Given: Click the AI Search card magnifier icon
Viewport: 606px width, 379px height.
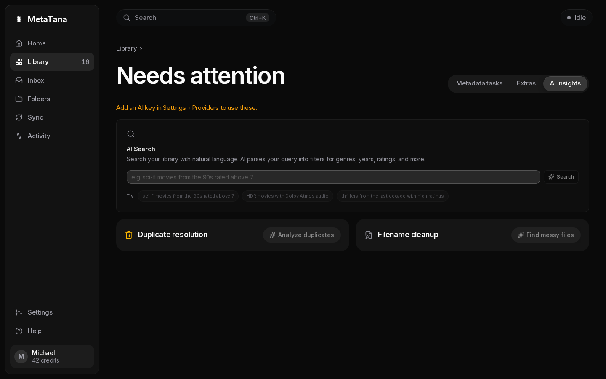Looking at the screenshot, I should tap(131, 134).
